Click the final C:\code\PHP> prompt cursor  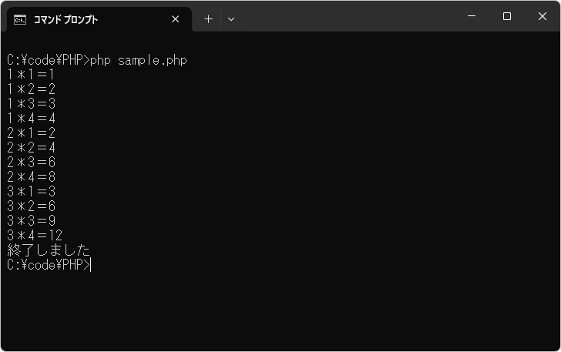pos(89,265)
